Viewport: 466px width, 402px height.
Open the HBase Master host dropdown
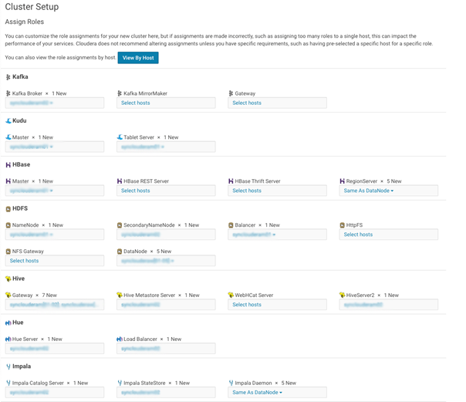[31, 191]
